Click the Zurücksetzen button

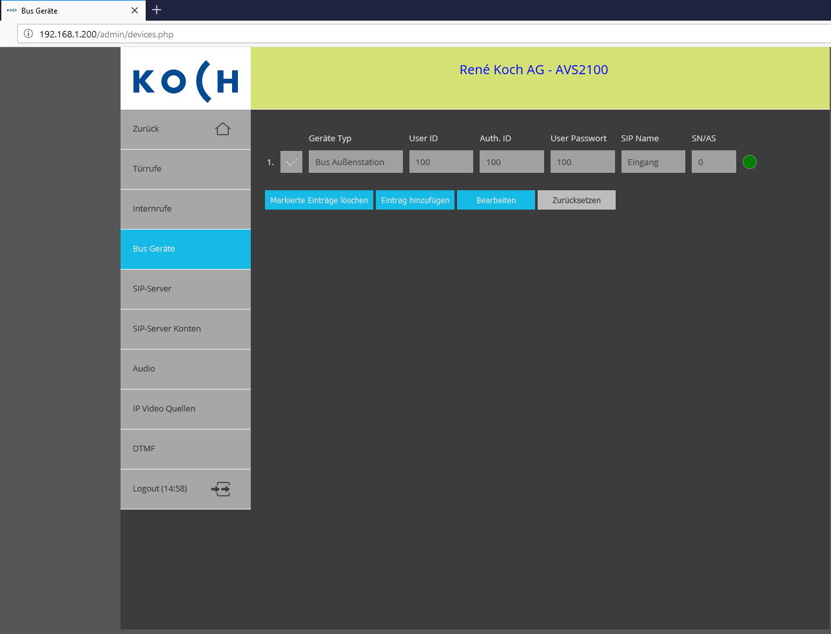[x=576, y=200]
